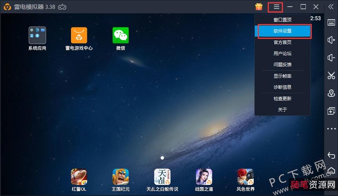Select 软件设置 from the menu
Screen dimensions: 338x196
click(x=282, y=31)
